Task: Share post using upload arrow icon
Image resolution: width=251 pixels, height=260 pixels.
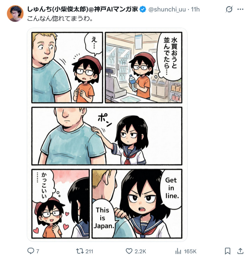Action: click(x=240, y=251)
